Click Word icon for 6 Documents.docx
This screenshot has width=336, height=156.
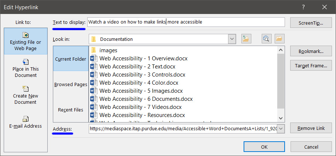(94, 99)
